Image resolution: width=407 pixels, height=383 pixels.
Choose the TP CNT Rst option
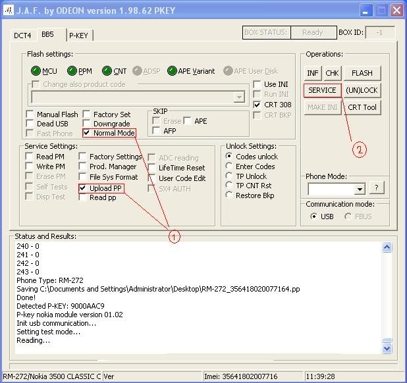click(229, 186)
